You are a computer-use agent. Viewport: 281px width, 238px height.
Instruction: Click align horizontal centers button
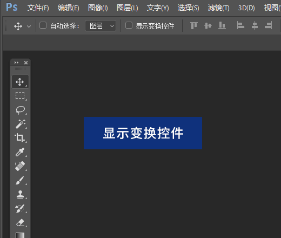click(255, 25)
